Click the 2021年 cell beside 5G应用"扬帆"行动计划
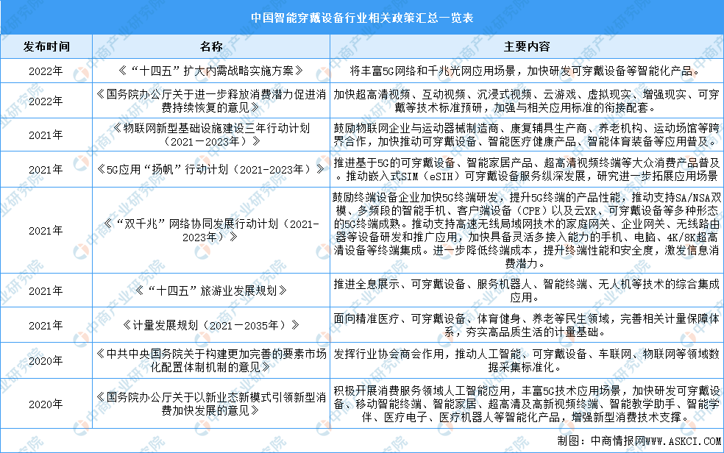724x453 pixels. [46, 170]
